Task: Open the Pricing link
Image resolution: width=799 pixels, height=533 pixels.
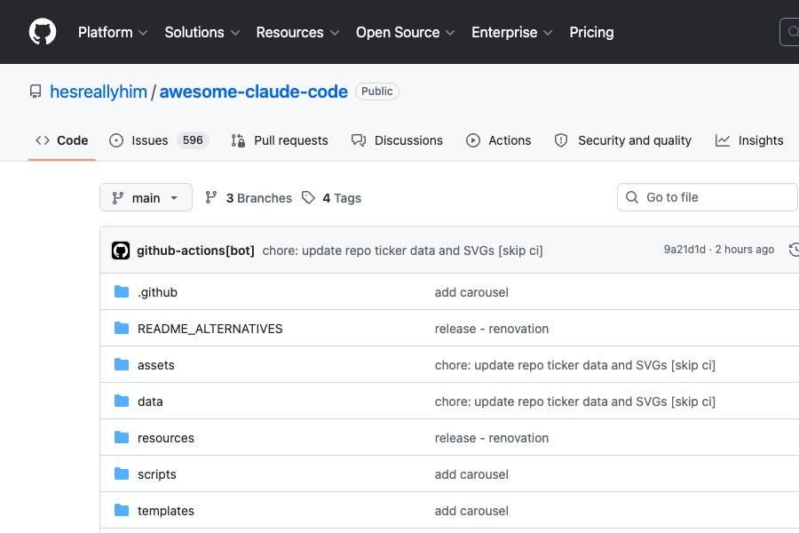Action: point(591,32)
